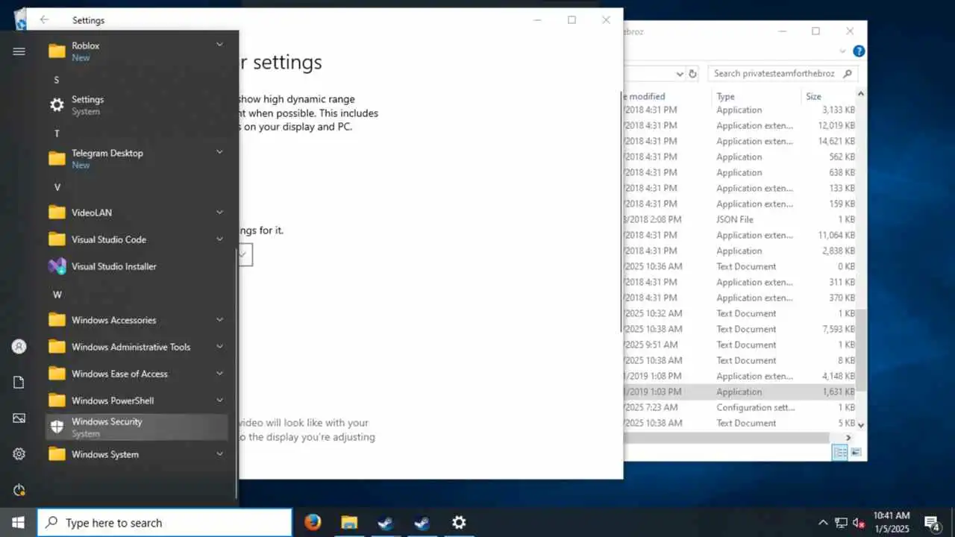Screen dimensions: 955x537
Task: Jump to letter T in app list
Action: click(x=57, y=134)
